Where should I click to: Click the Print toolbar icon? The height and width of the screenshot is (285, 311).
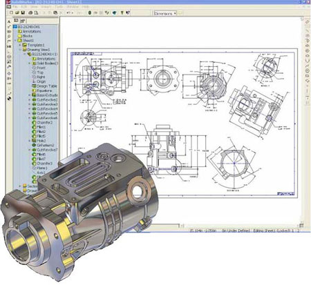[x=30, y=13]
